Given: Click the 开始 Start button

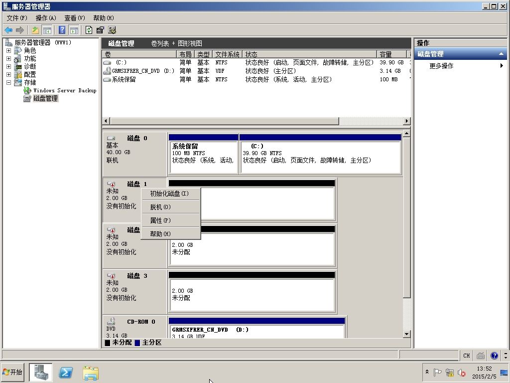Looking at the screenshot, I should click(12, 372).
